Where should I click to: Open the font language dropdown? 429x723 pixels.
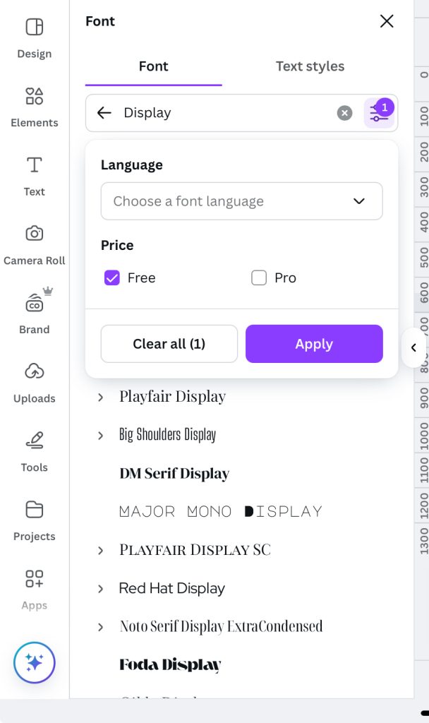click(x=241, y=201)
